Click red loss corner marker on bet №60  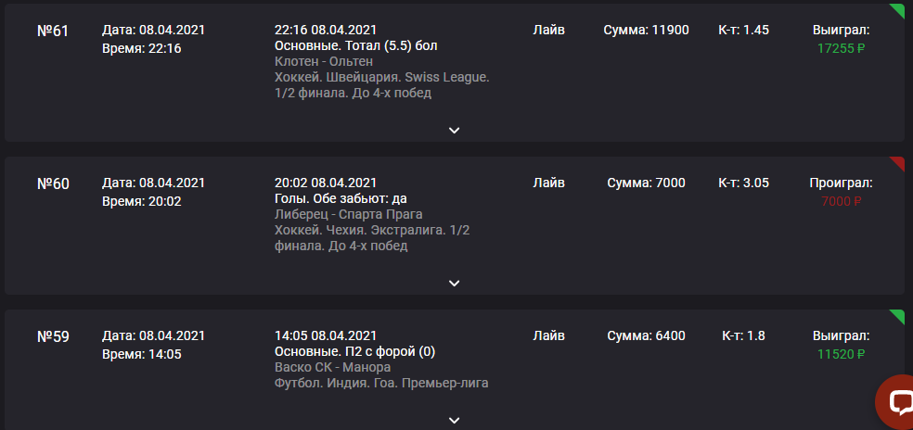click(898, 163)
